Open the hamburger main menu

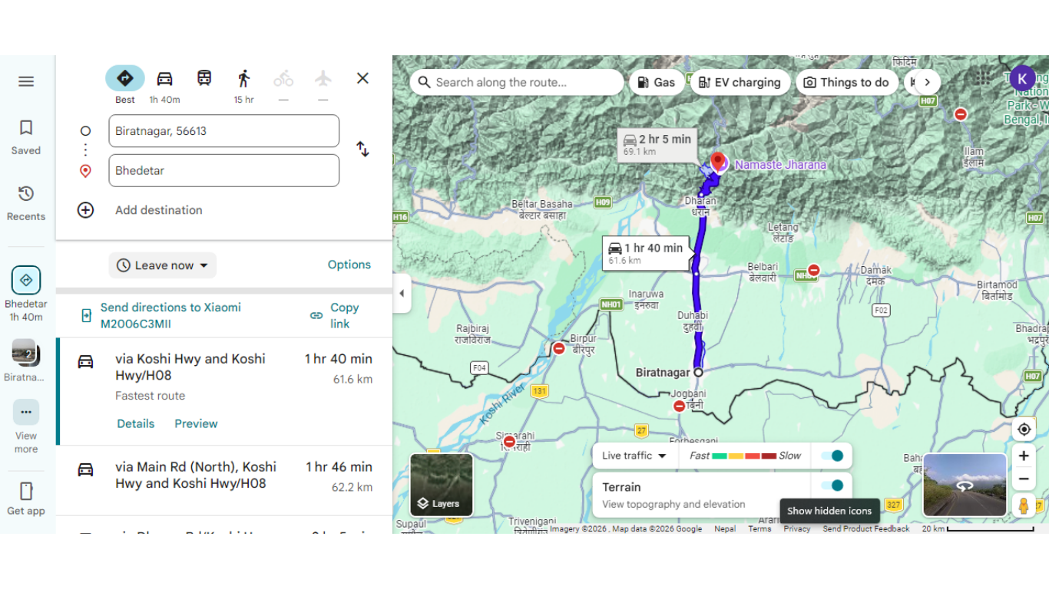point(26,81)
